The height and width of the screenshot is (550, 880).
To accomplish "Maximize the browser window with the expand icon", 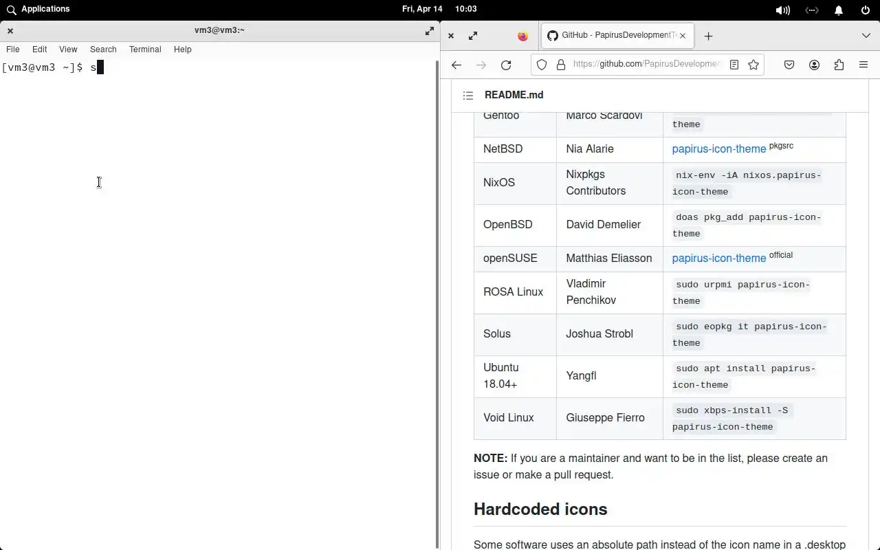I will pyautogui.click(x=473, y=36).
